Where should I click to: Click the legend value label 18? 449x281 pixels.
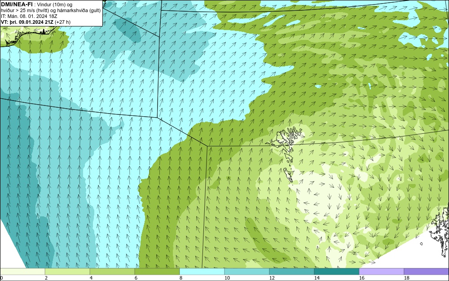pyautogui.click(x=407, y=278)
